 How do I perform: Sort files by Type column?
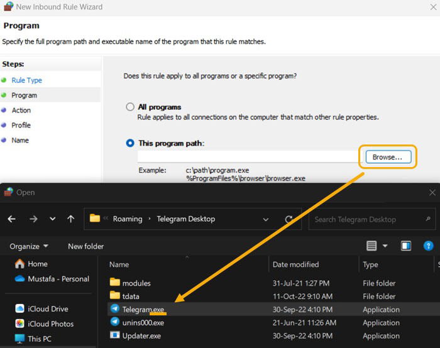(370, 264)
